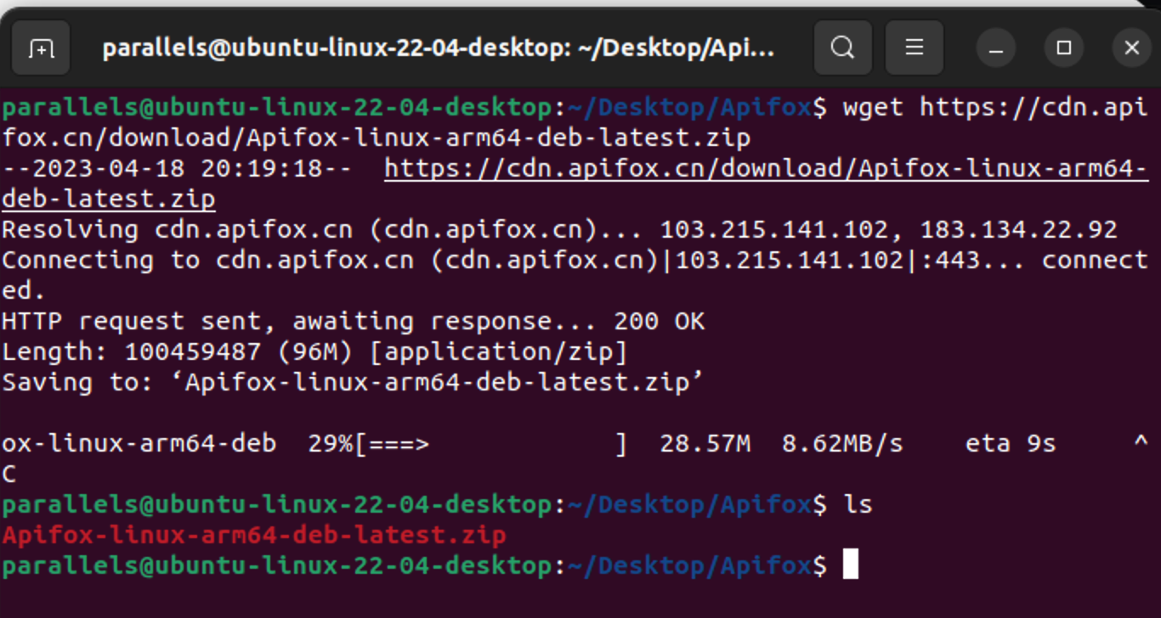Screen dimensions: 1161x618
Task: Click the "28.57M" downloaded size
Action: click(705, 444)
